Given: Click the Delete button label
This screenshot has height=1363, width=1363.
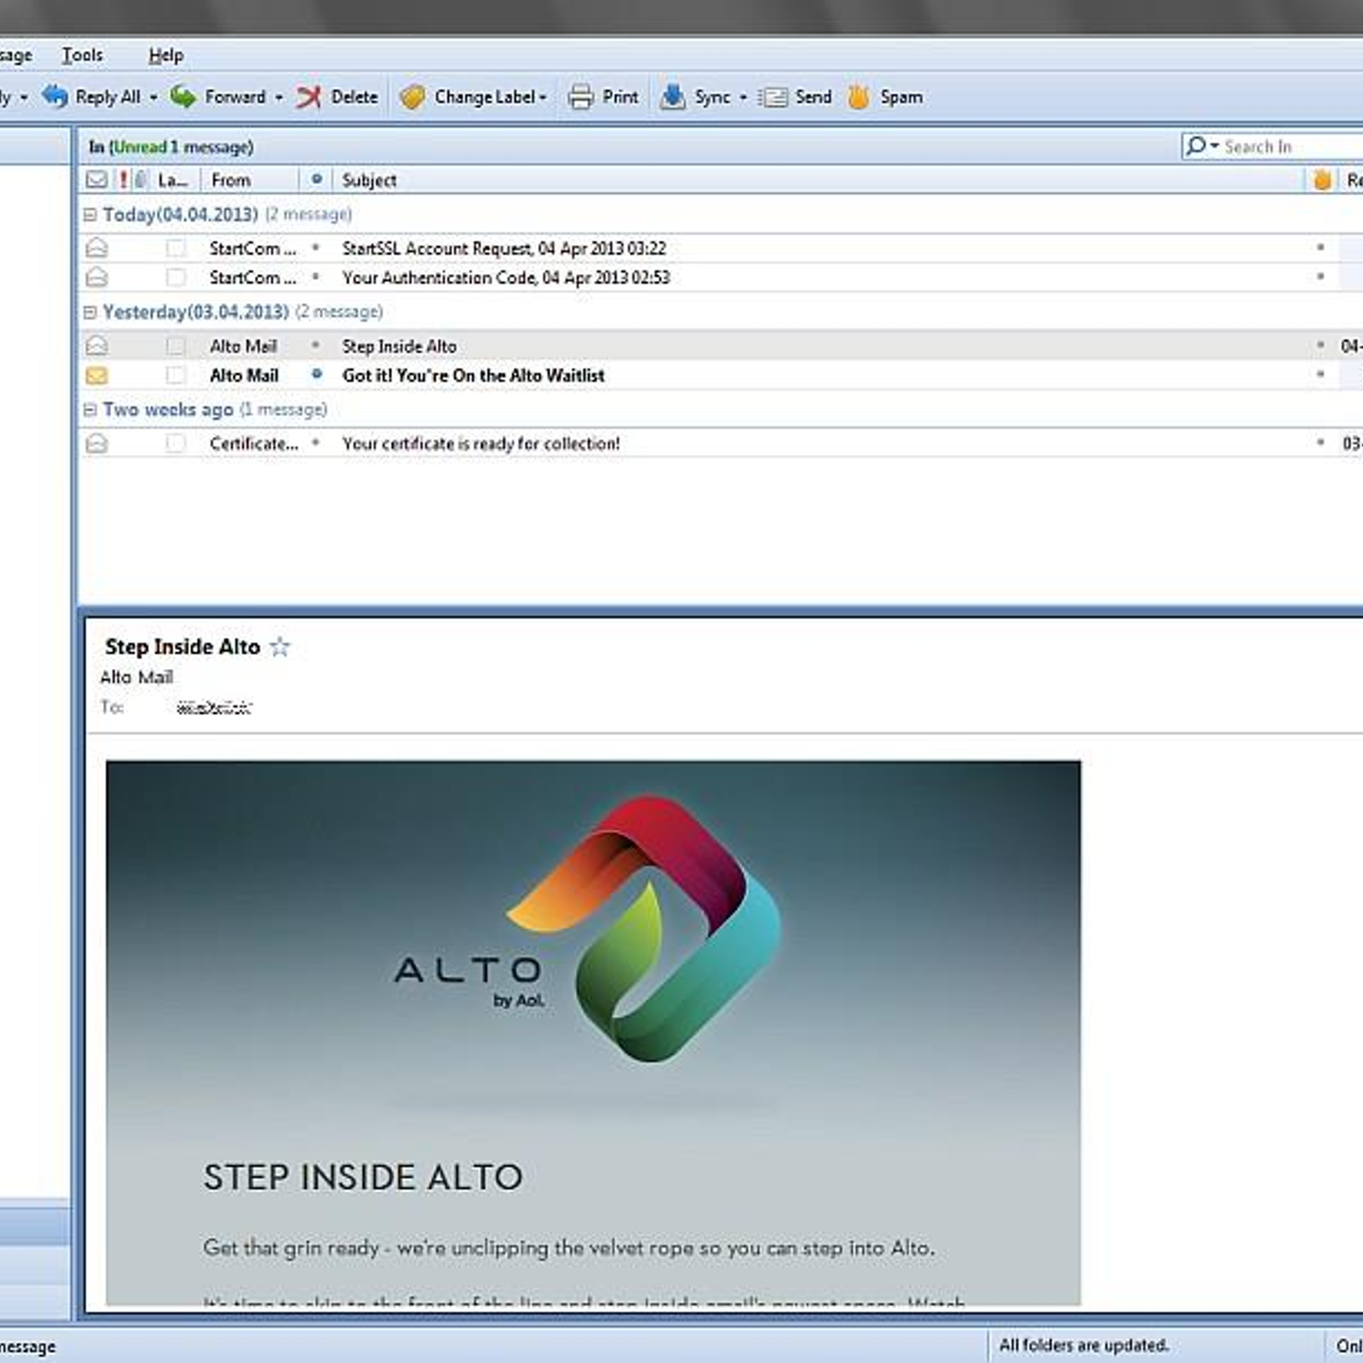Looking at the screenshot, I should [x=354, y=97].
